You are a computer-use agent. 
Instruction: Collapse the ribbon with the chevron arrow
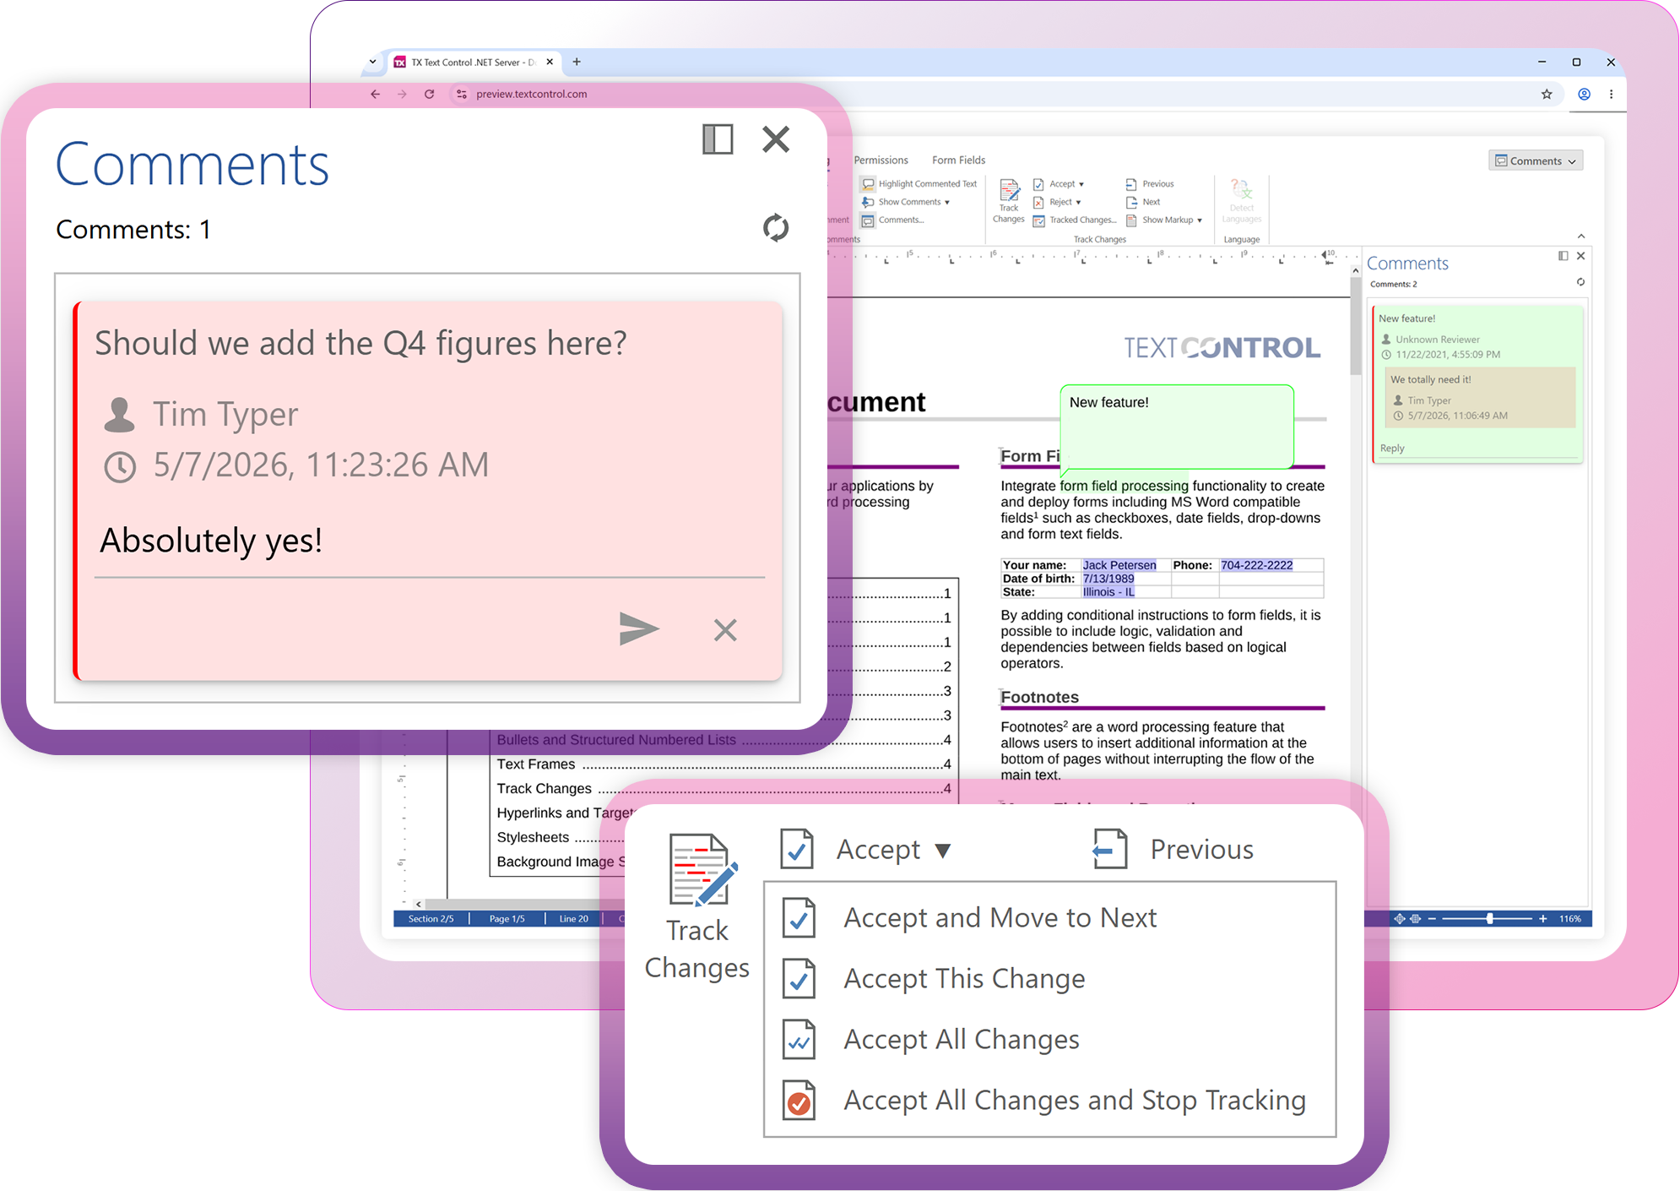click(1580, 237)
